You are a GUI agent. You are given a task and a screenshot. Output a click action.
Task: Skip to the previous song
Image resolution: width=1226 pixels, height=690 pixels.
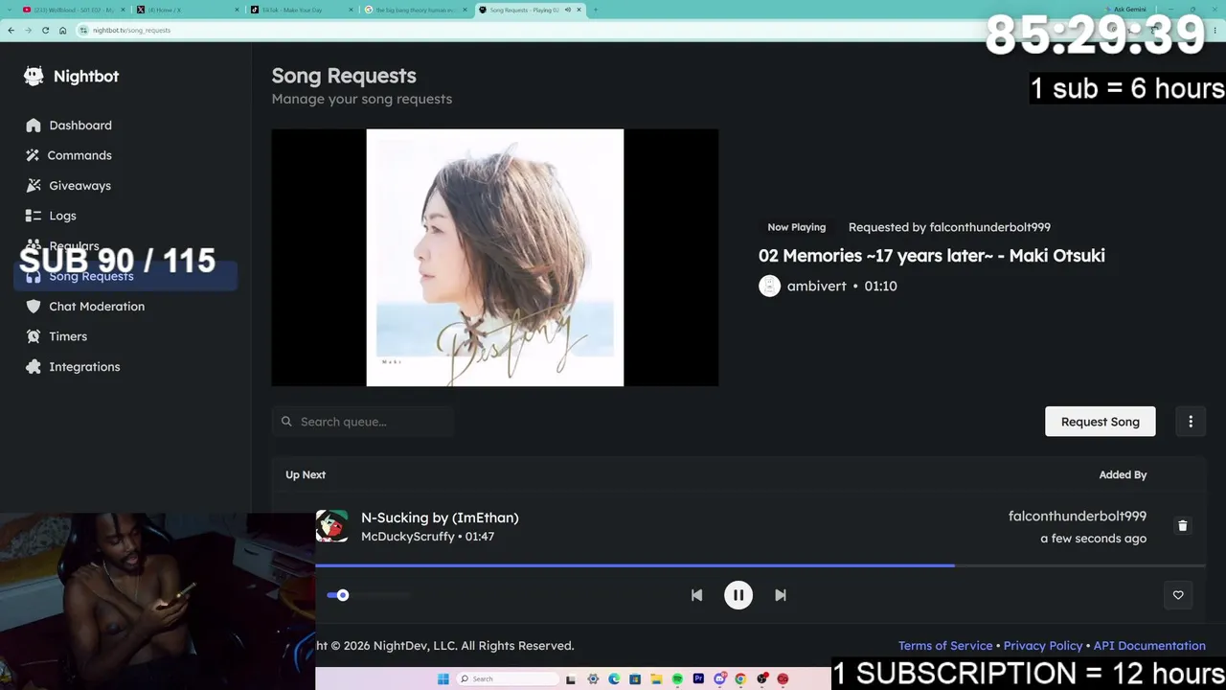pyautogui.click(x=696, y=595)
